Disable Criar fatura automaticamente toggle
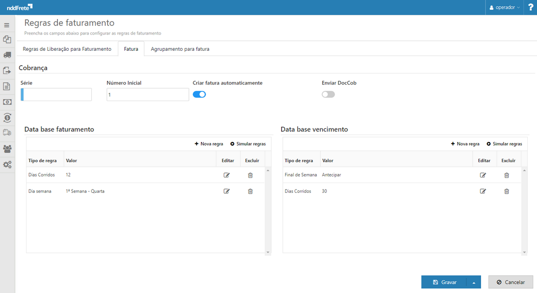This screenshot has height=293, width=537. pos(199,95)
